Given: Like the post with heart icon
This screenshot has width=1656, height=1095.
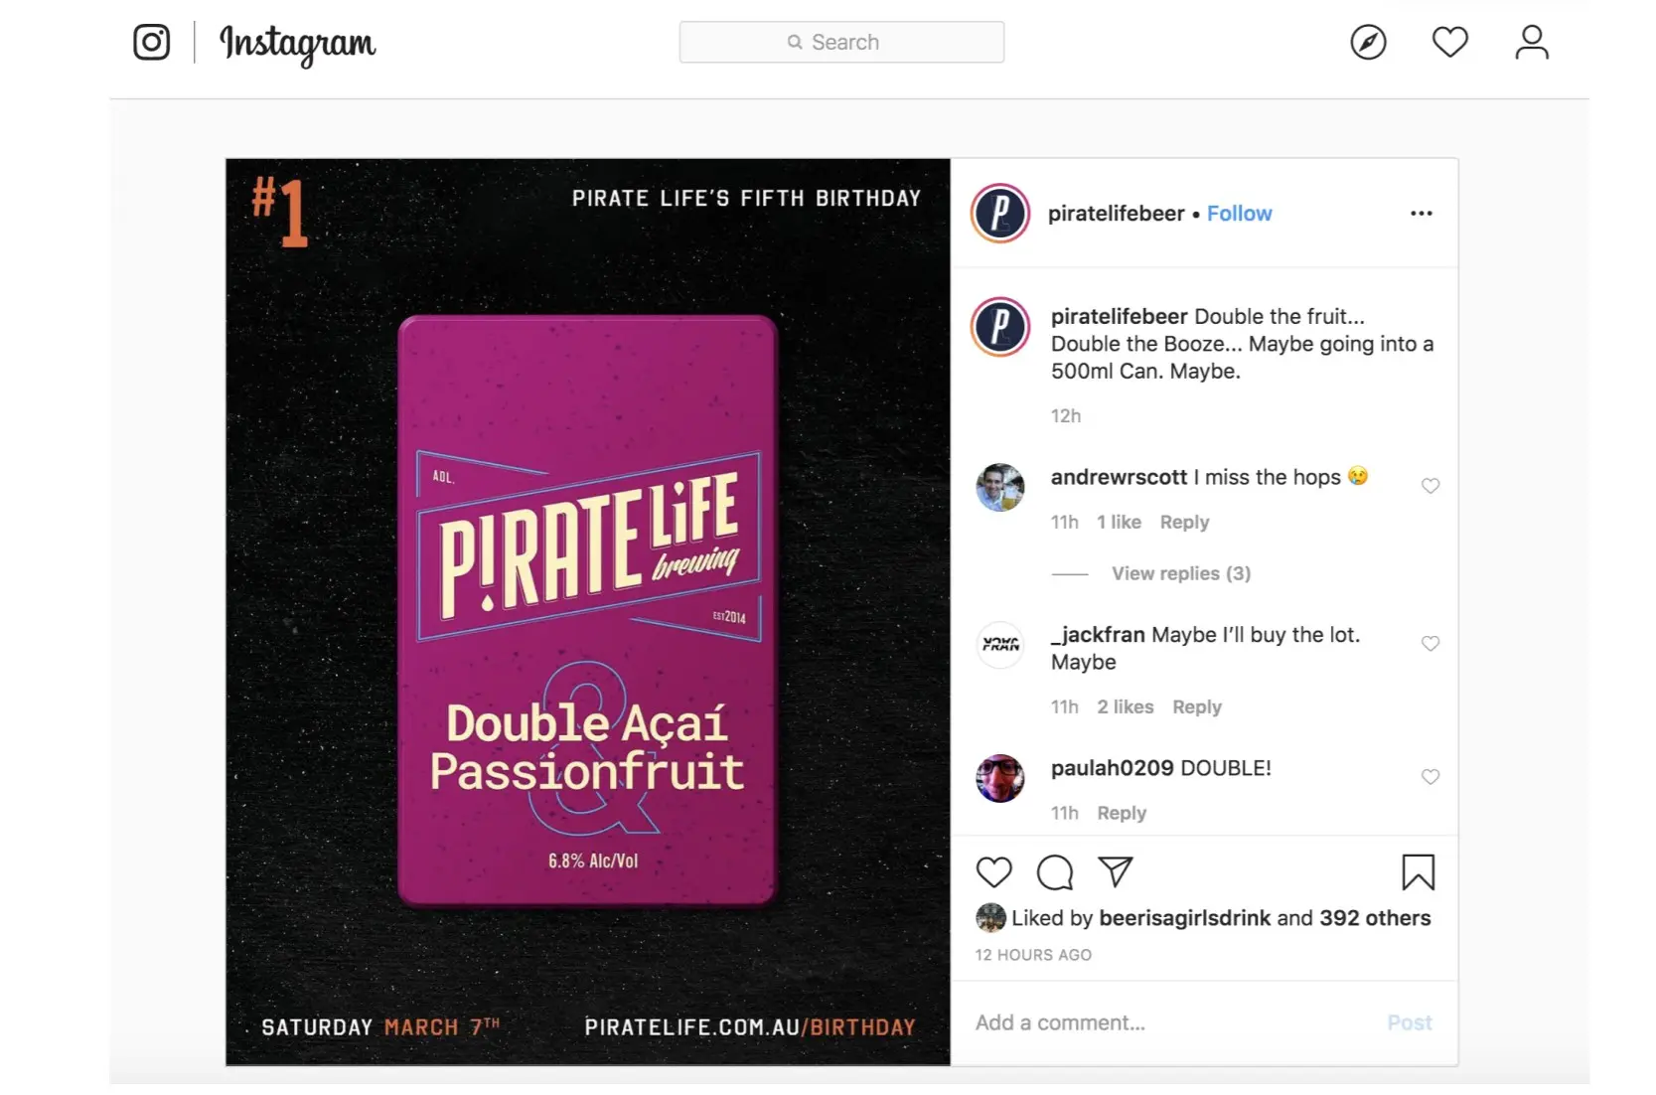Looking at the screenshot, I should coord(993,871).
